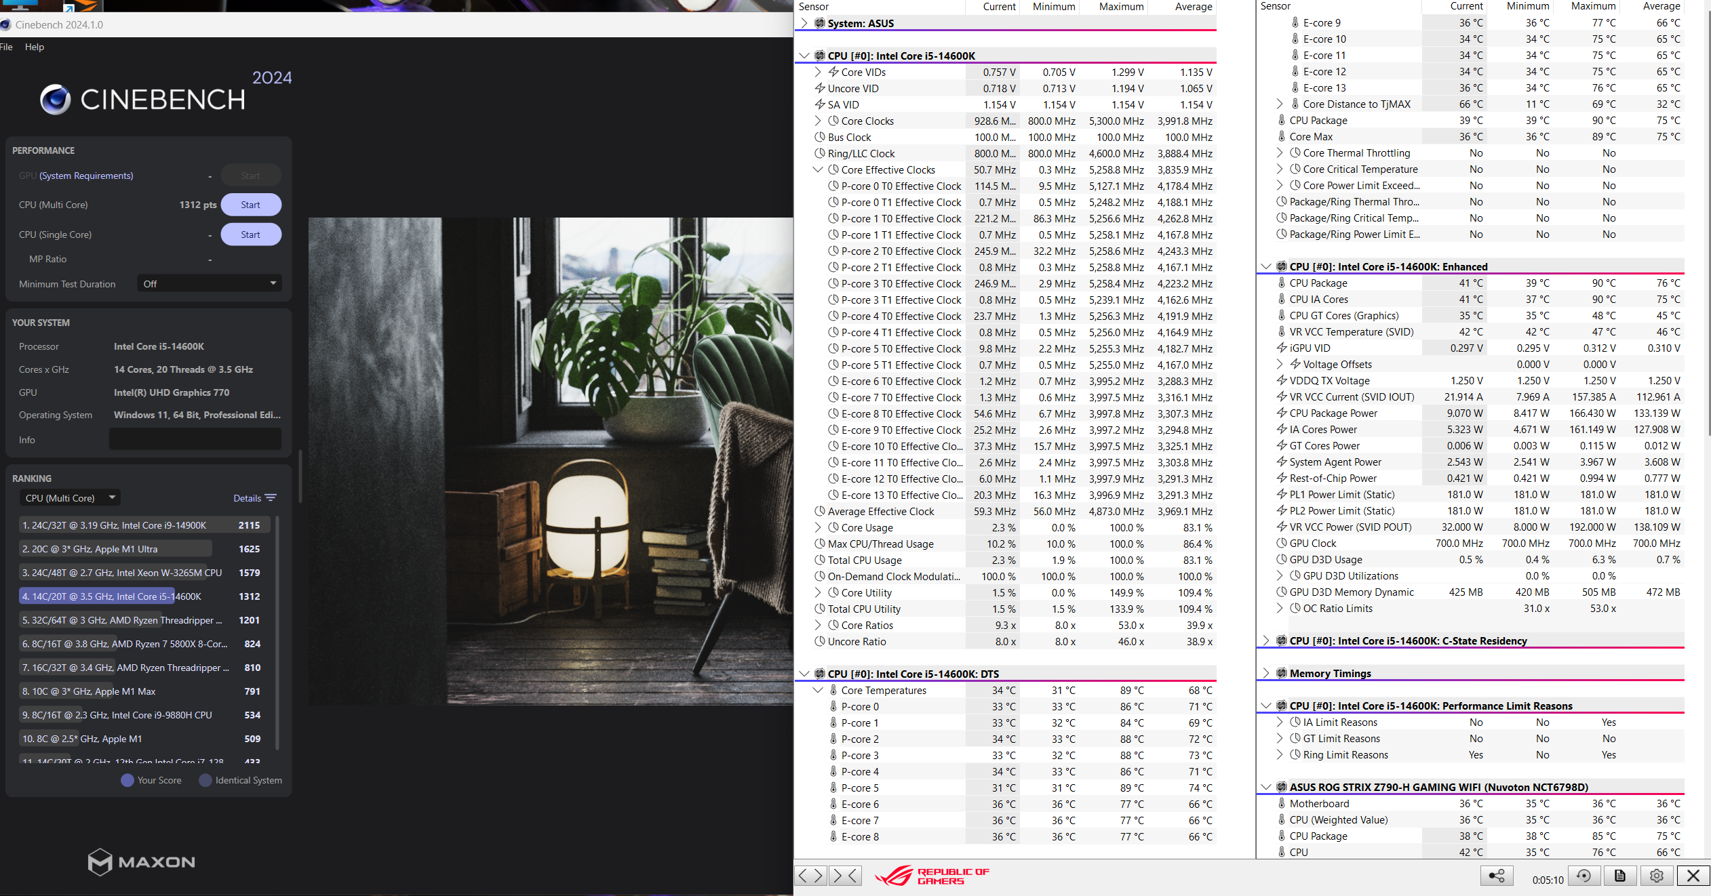This screenshot has width=1711, height=896.
Task: Click the Cinebench render preview image
Action: click(551, 462)
